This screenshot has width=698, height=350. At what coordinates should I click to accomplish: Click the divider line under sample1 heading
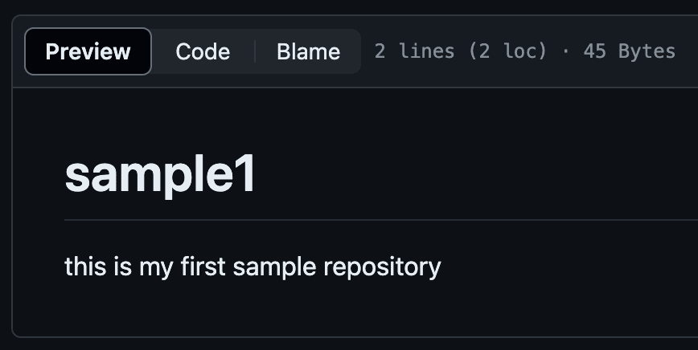tap(381, 219)
